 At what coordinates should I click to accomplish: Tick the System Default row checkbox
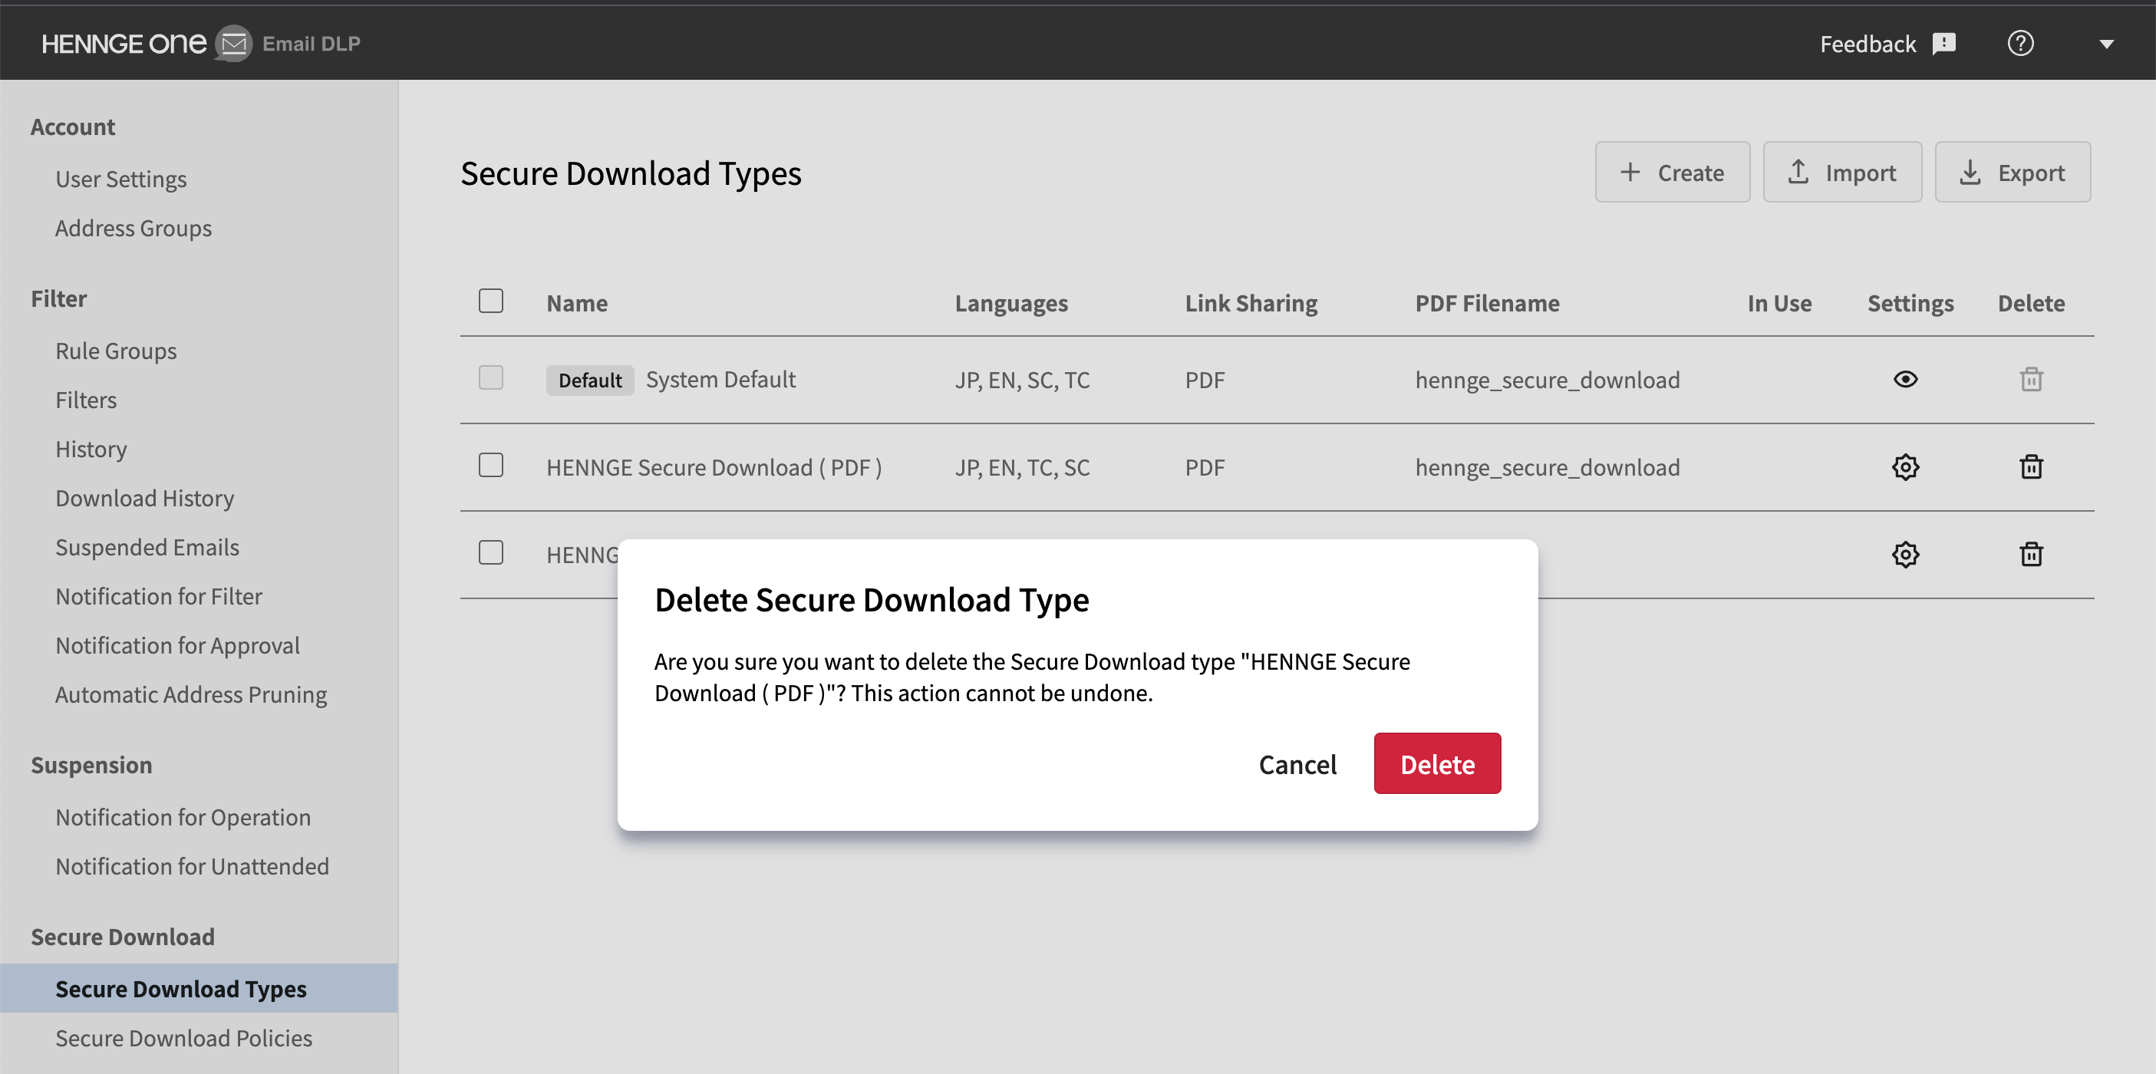click(x=490, y=378)
